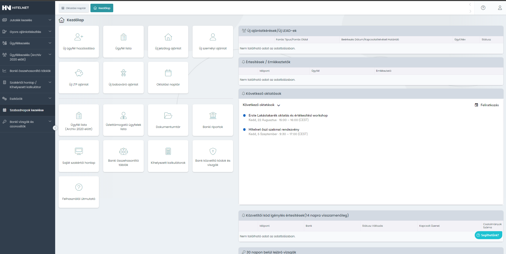The width and height of the screenshot is (506, 254).
Task: Open Hitelnet őszi szakmai rendezvény event
Action: click(x=274, y=130)
